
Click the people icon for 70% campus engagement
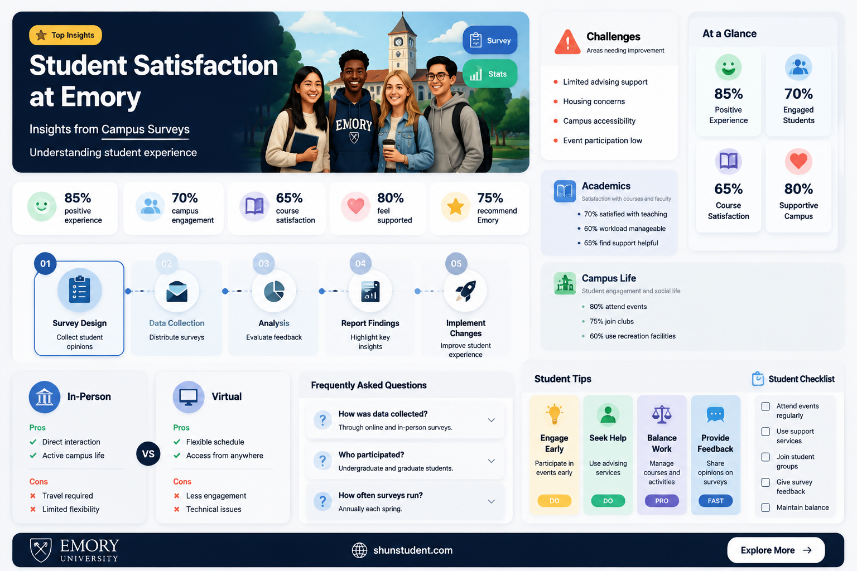pyautogui.click(x=150, y=206)
